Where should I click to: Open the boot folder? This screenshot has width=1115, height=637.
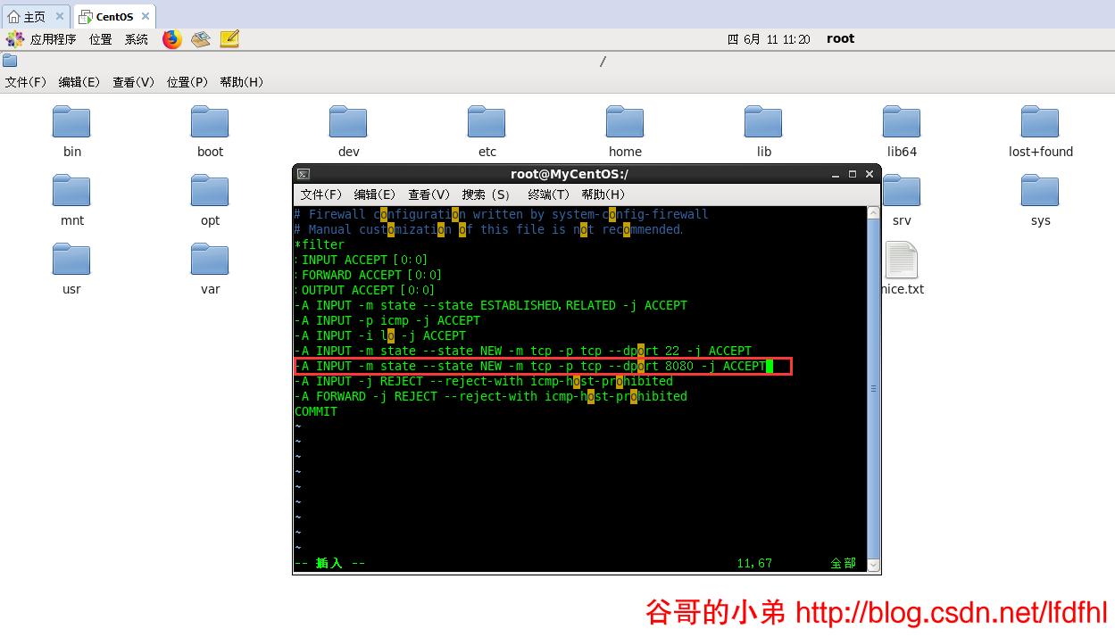210,122
